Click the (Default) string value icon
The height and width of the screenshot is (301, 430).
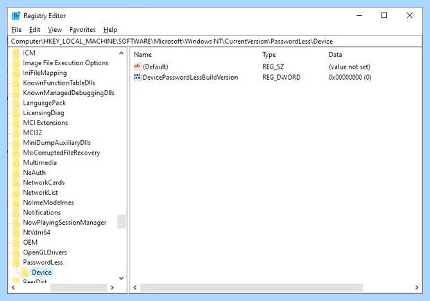coord(137,67)
